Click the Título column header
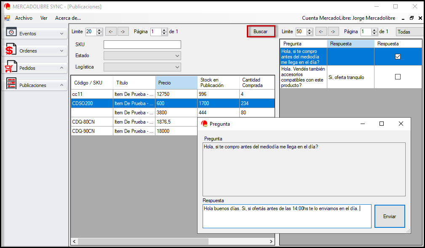Image resolution: width=425 pixels, height=248 pixels. [x=134, y=82]
